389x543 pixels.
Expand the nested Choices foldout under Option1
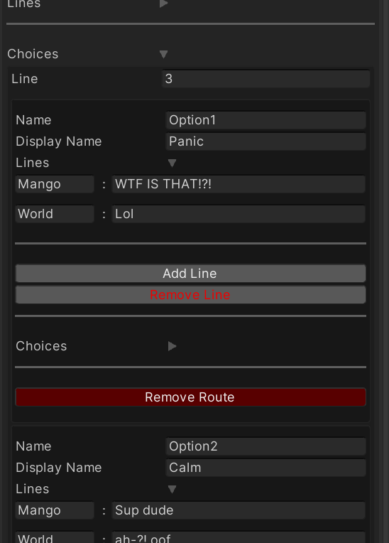(172, 346)
